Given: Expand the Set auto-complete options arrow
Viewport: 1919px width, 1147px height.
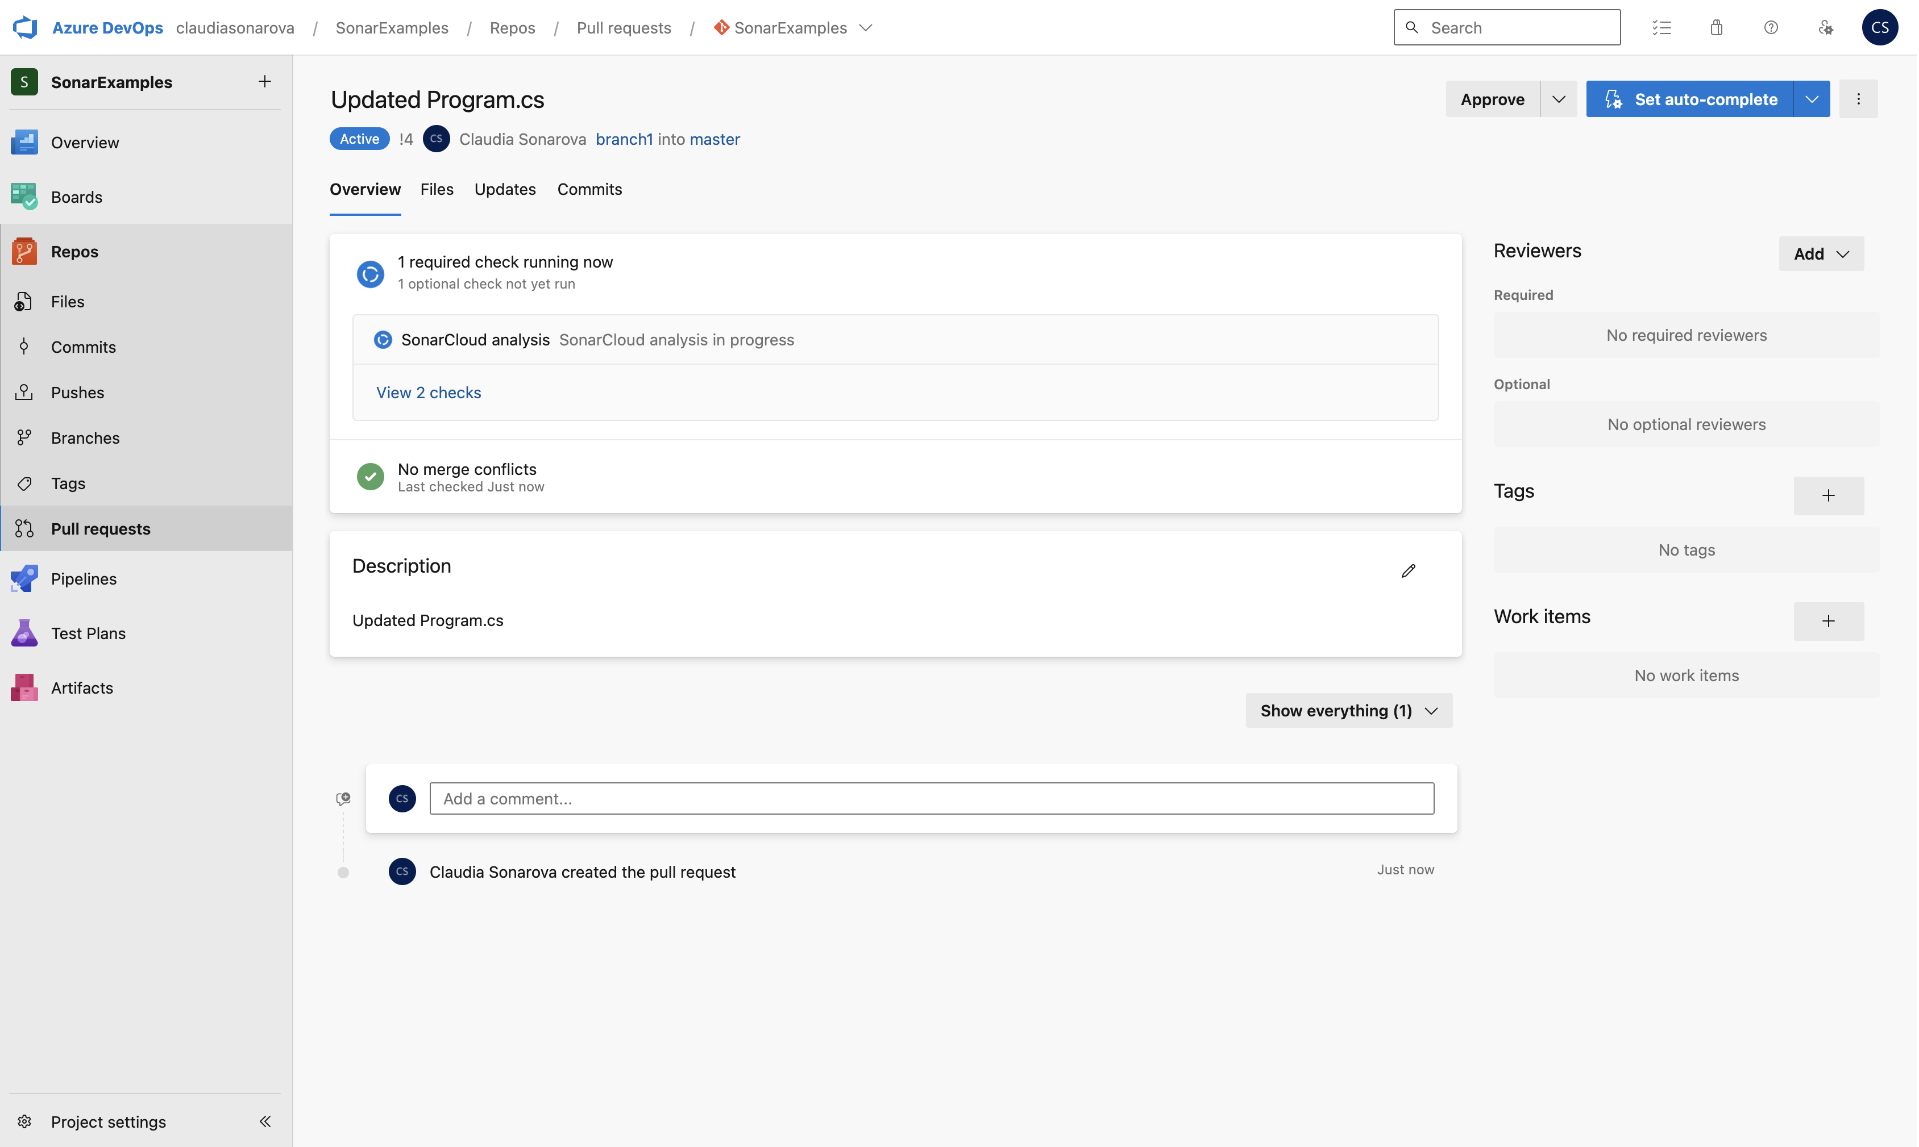Looking at the screenshot, I should point(1812,99).
